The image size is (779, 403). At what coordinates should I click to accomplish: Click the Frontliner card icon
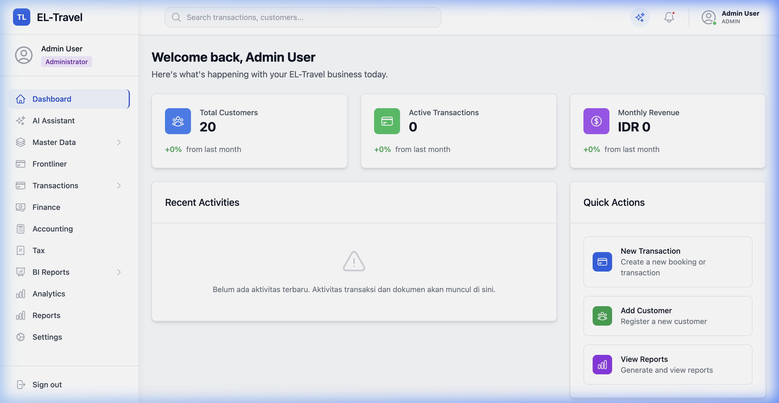click(x=21, y=164)
